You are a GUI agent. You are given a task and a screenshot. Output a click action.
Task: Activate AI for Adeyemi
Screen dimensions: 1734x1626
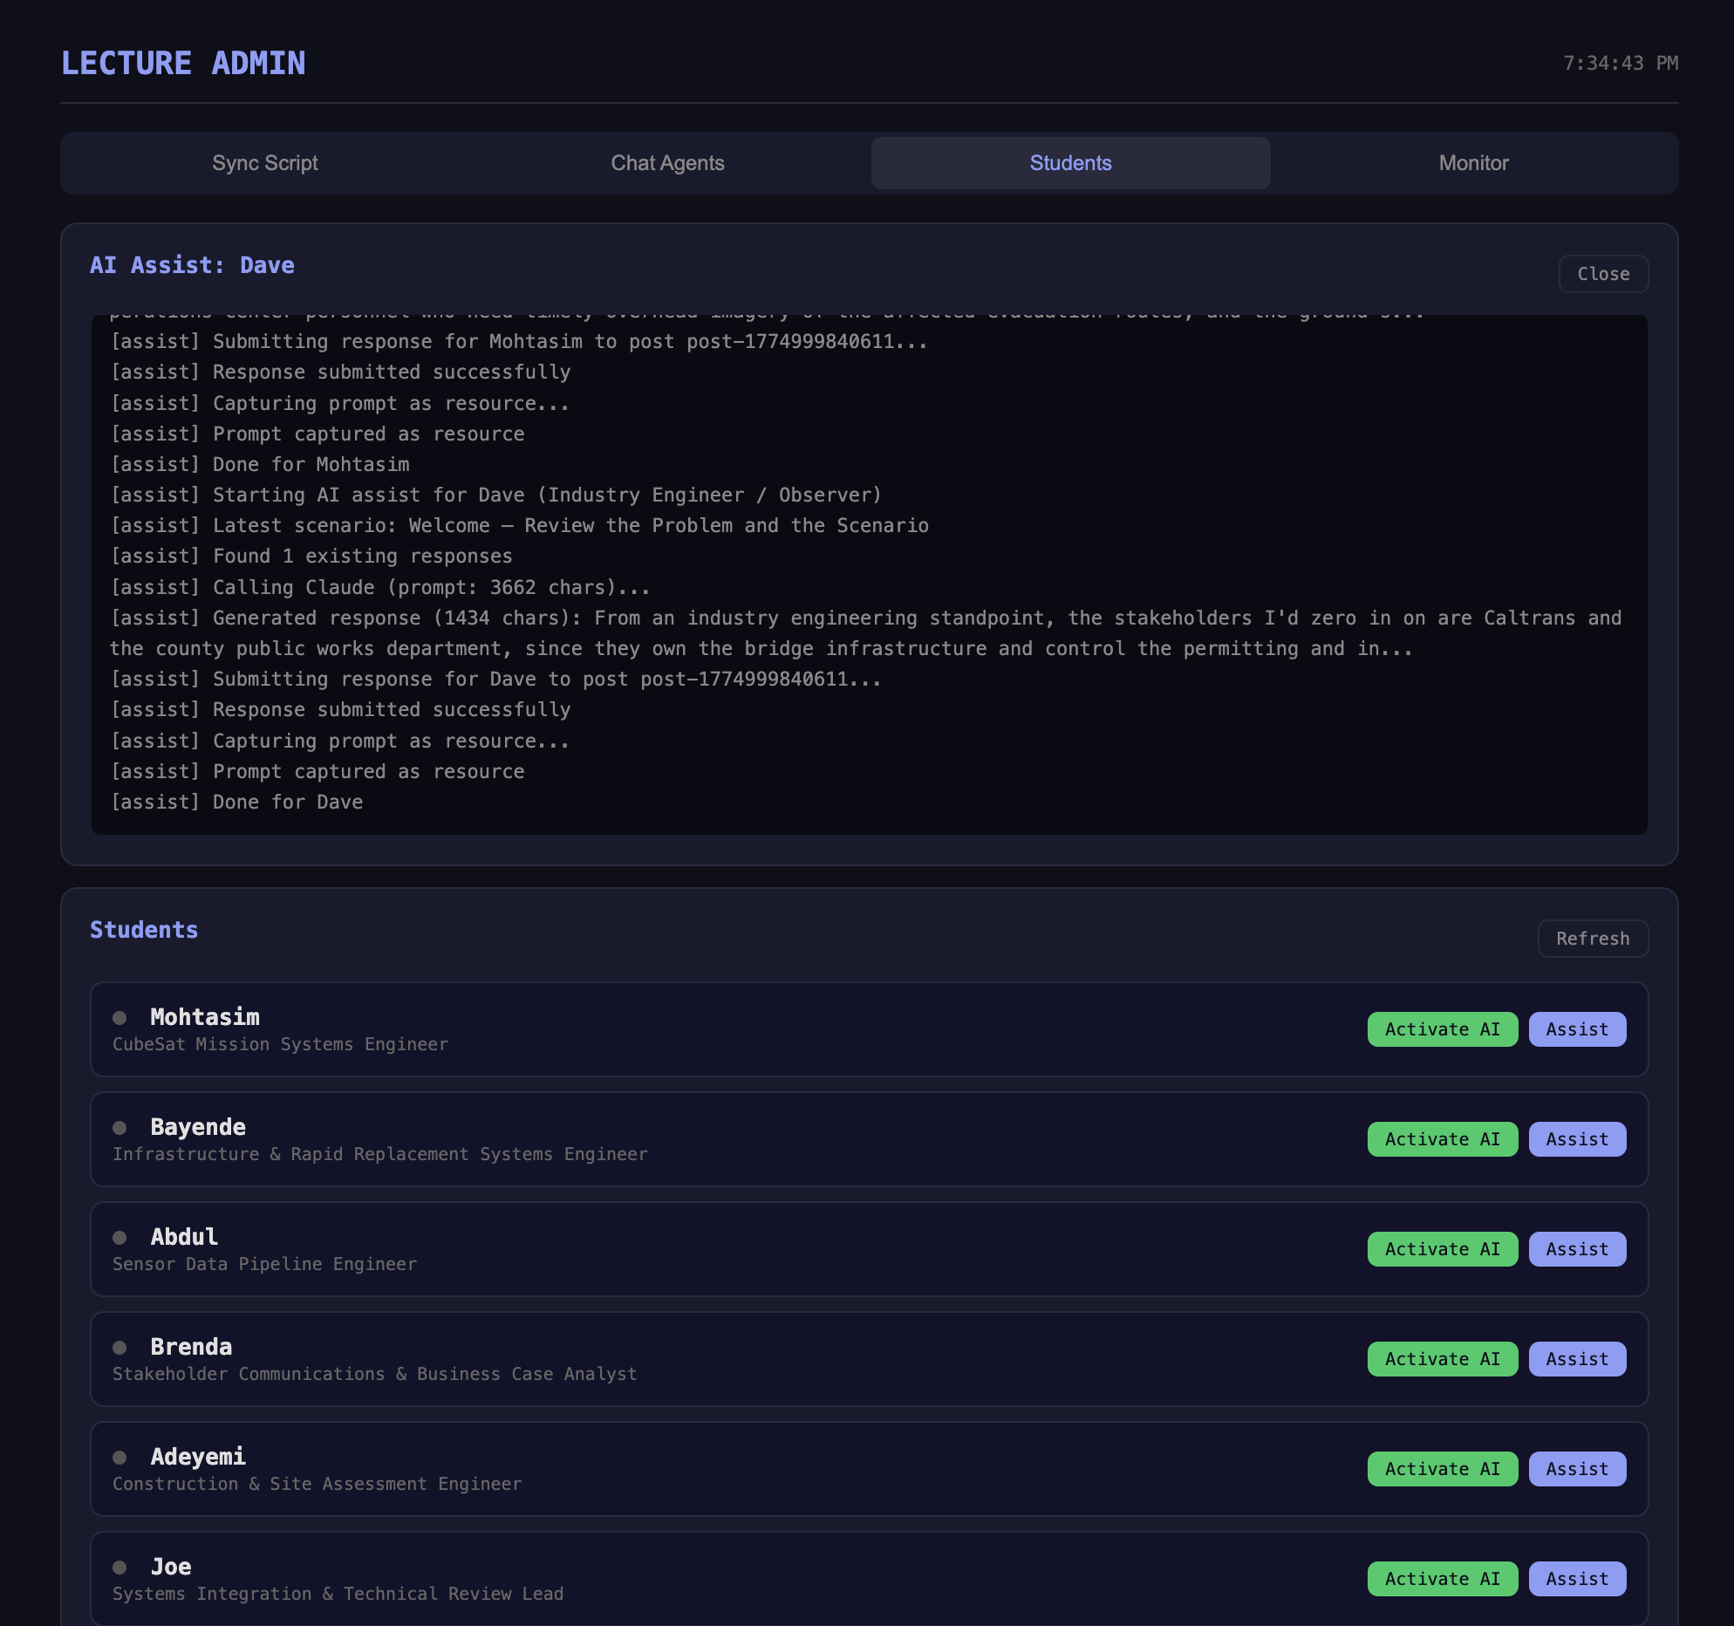tap(1442, 1469)
